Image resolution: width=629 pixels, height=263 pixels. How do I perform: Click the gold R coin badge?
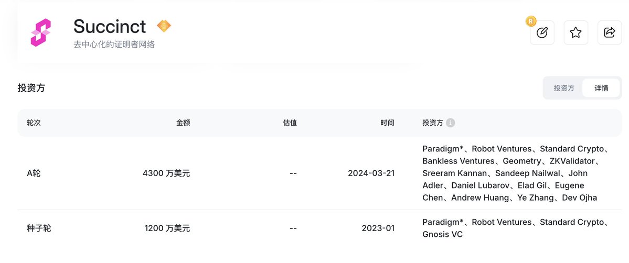[531, 21]
